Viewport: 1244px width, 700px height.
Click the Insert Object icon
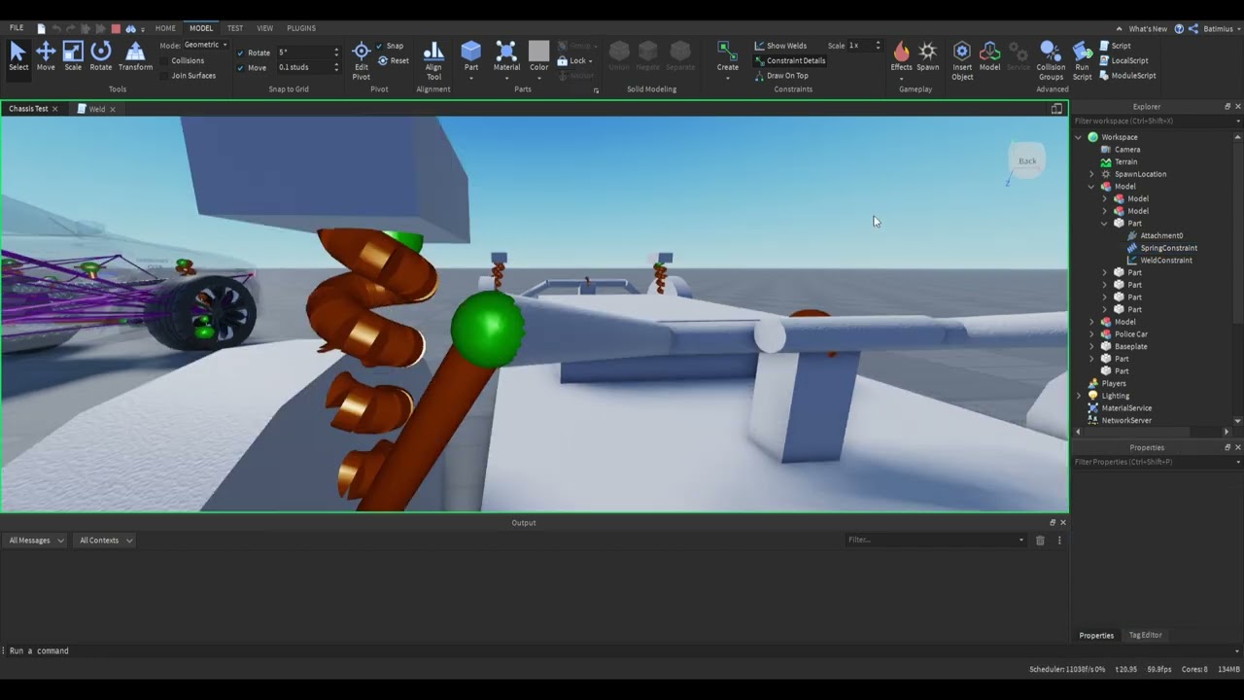coord(962,60)
